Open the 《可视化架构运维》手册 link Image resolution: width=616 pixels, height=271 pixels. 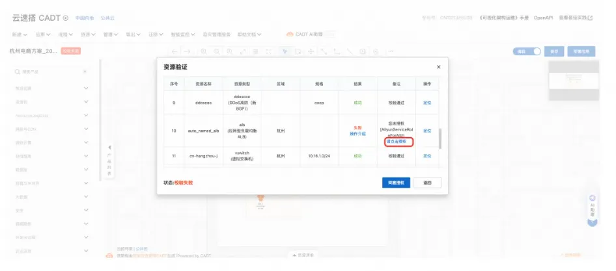tap(504, 18)
